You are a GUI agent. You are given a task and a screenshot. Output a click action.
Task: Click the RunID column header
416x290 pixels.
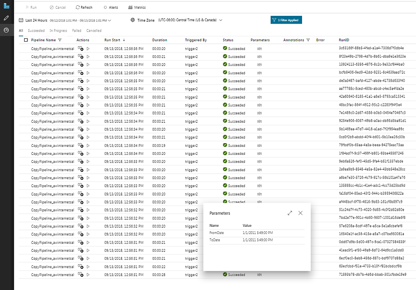pos(344,40)
